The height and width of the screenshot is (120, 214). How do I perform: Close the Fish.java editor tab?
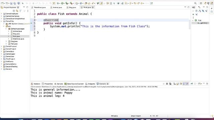(x=93, y=7)
